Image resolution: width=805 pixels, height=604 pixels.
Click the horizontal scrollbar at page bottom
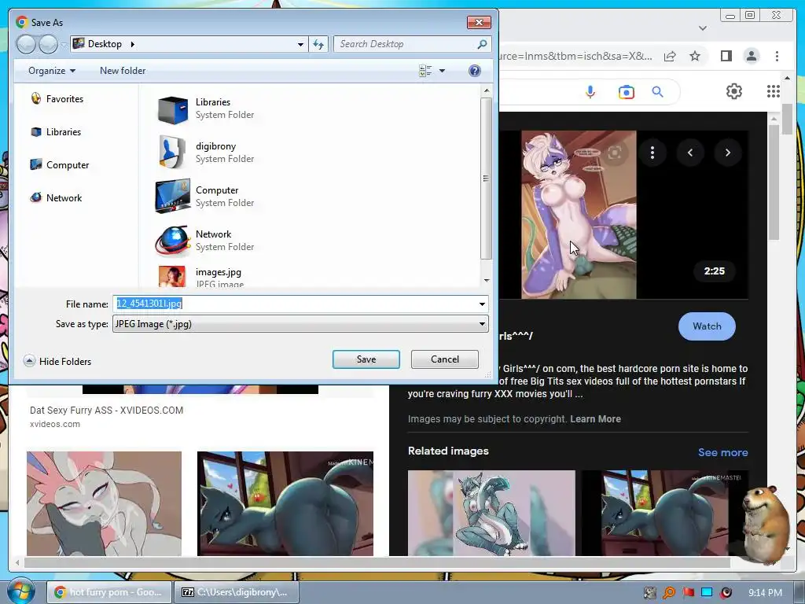tap(377, 563)
